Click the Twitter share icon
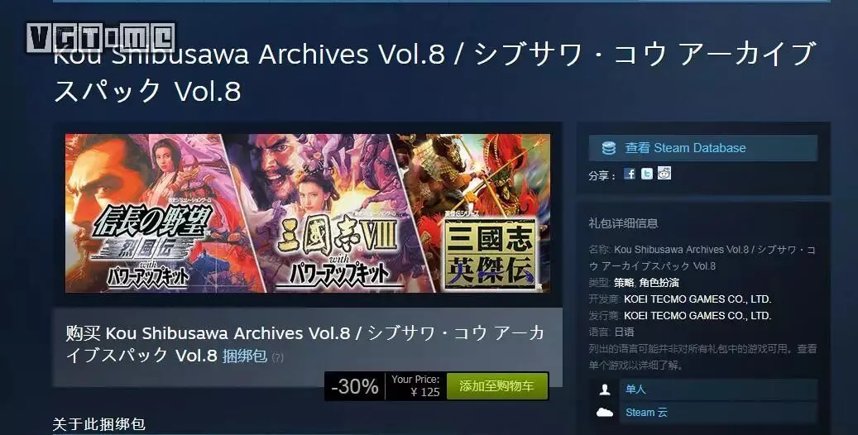The width and height of the screenshot is (858, 435). pyautogui.click(x=647, y=174)
